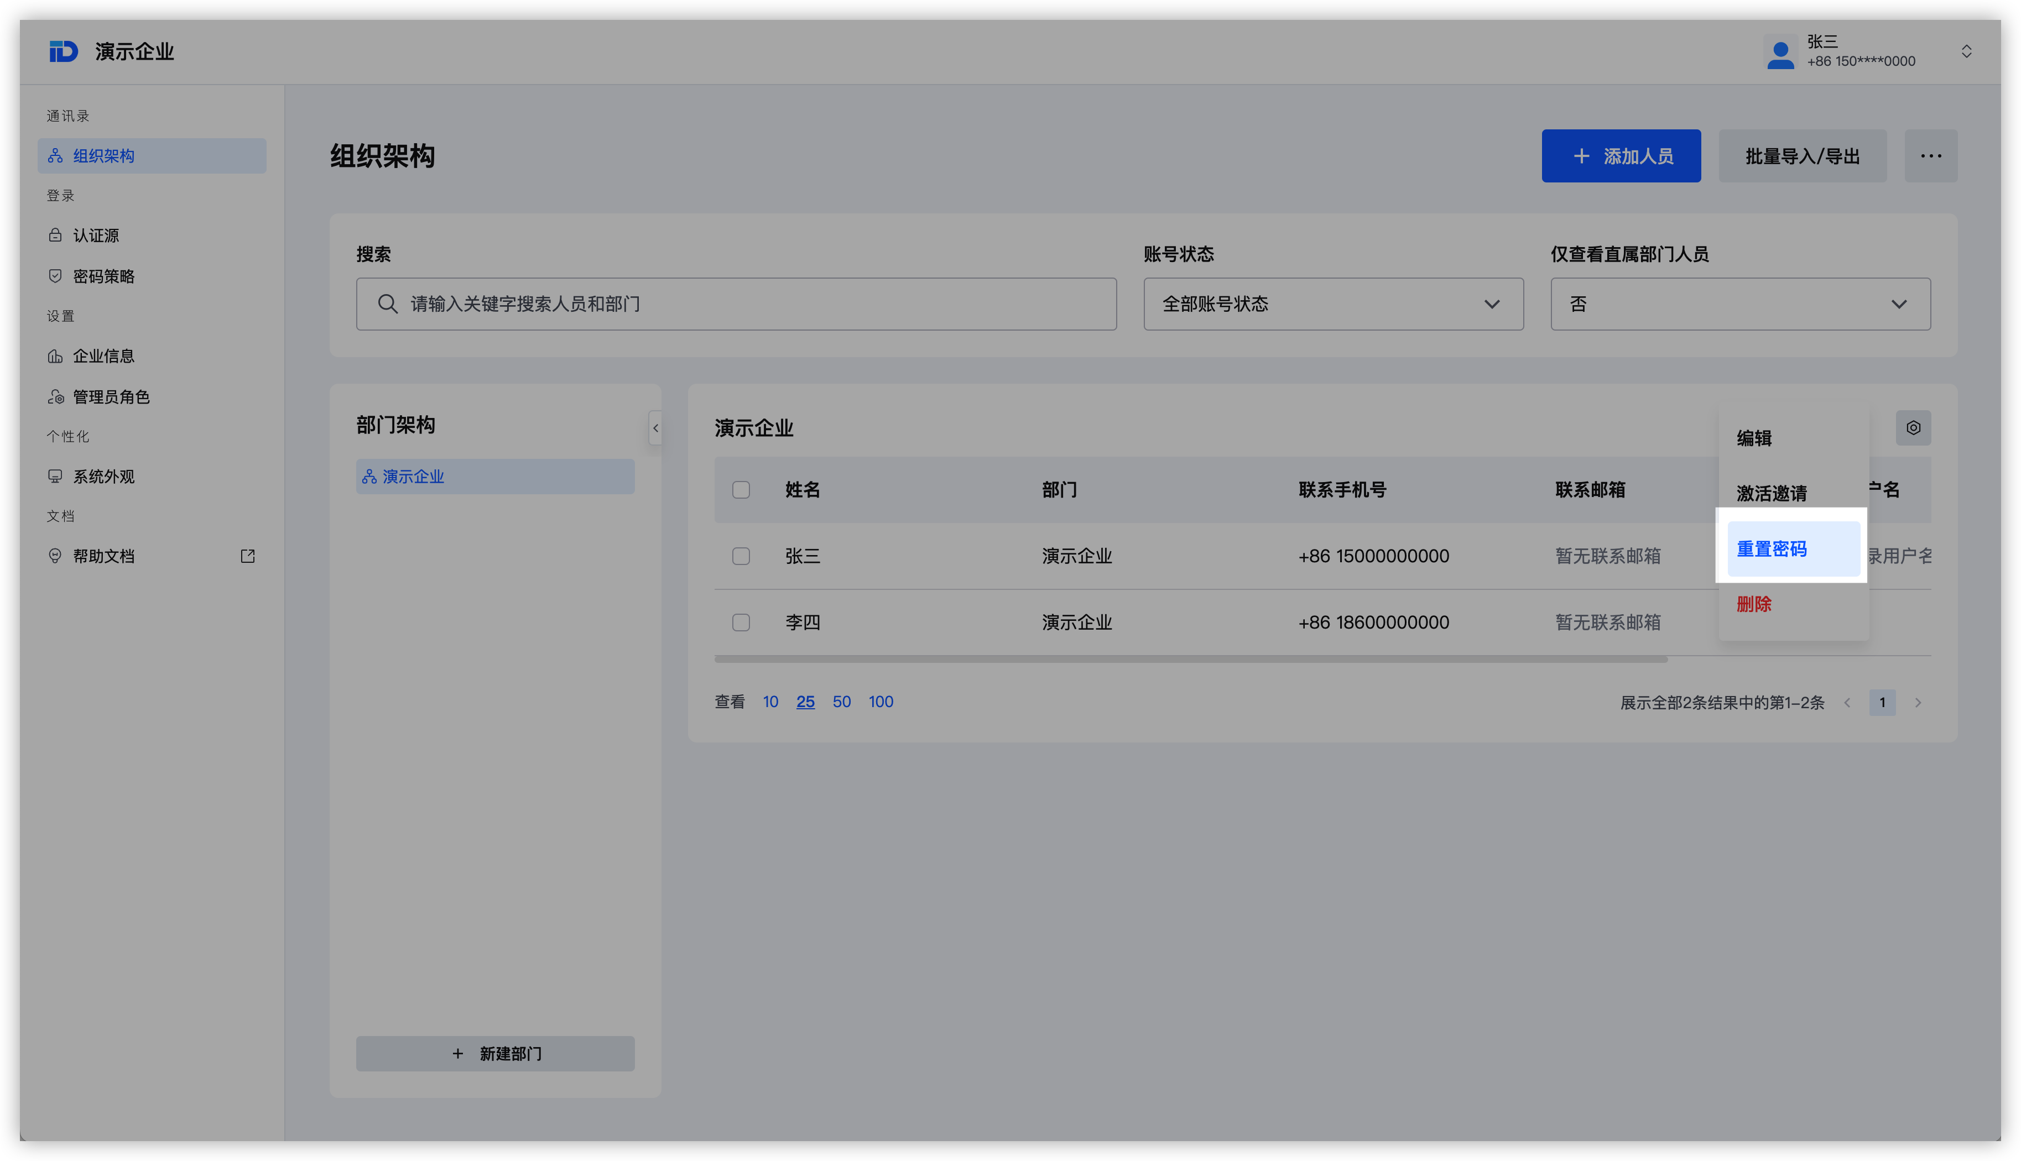
Task: Click the 姓名 column header
Action: (x=803, y=490)
